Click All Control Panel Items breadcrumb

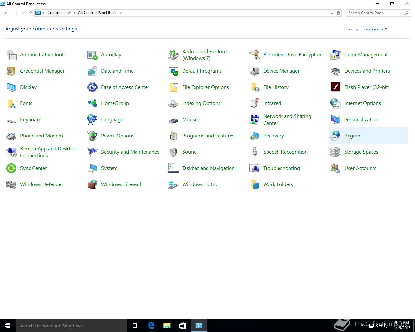[x=98, y=13]
